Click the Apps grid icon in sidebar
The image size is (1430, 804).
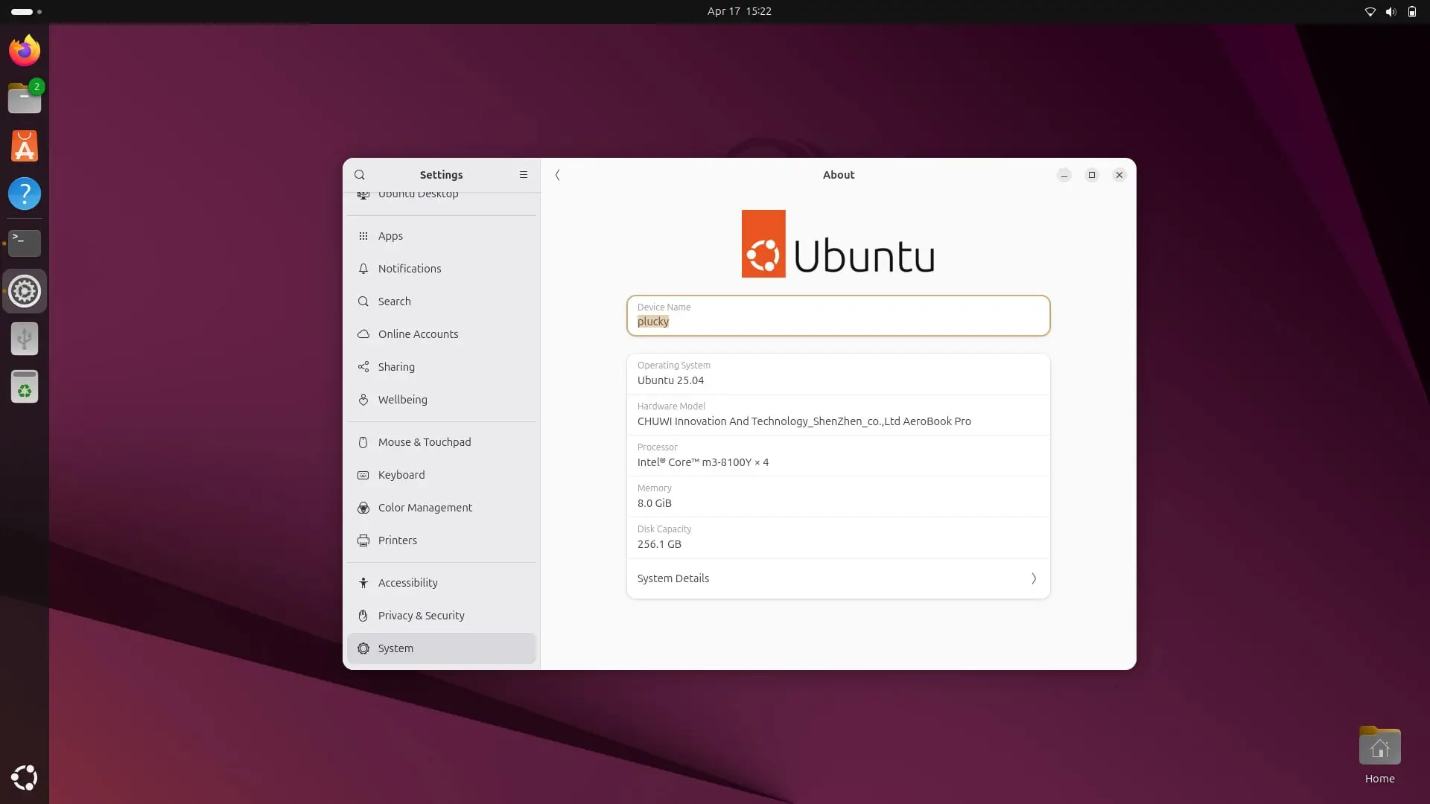point(363,236)
